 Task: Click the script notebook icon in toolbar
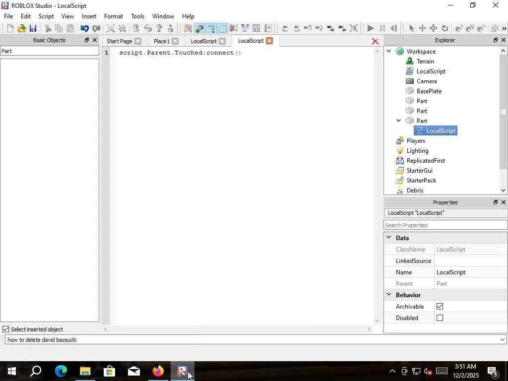point(268,28)
